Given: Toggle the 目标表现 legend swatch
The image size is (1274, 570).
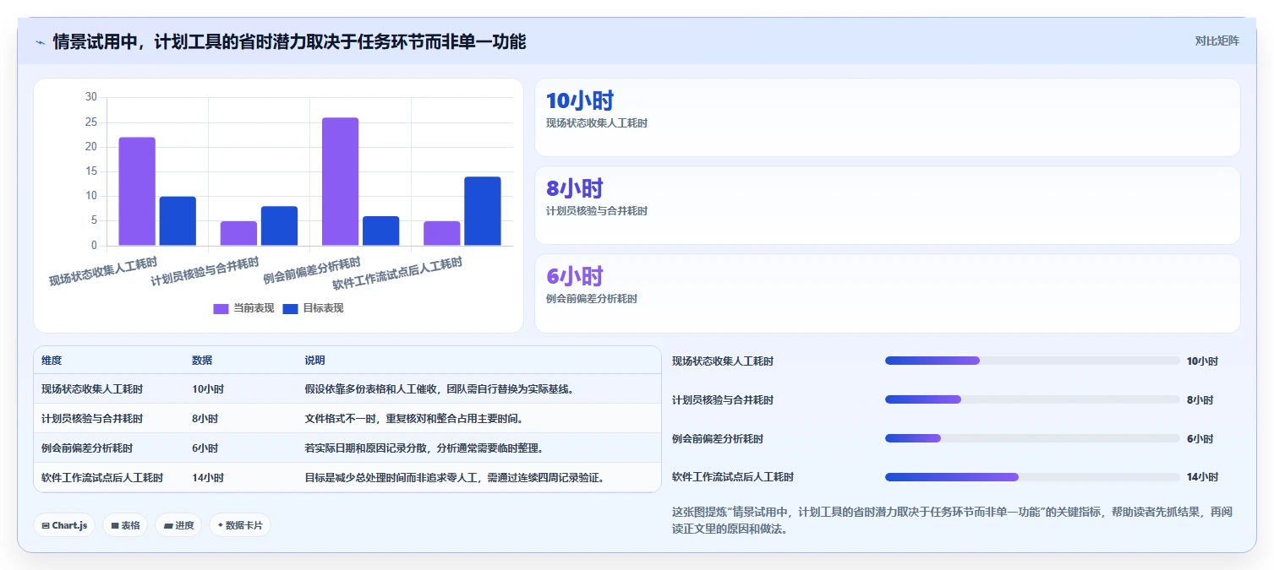Looking at the screenshot, I should click(x=290, y=308).
